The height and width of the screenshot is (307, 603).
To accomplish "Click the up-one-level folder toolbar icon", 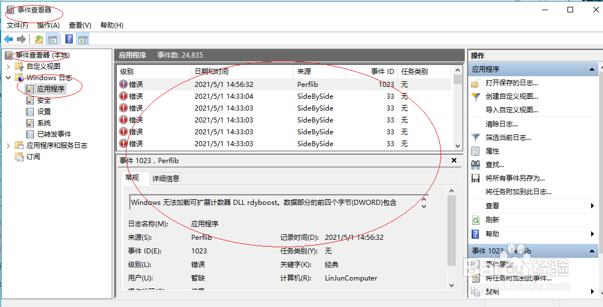I will click(39, 39).
